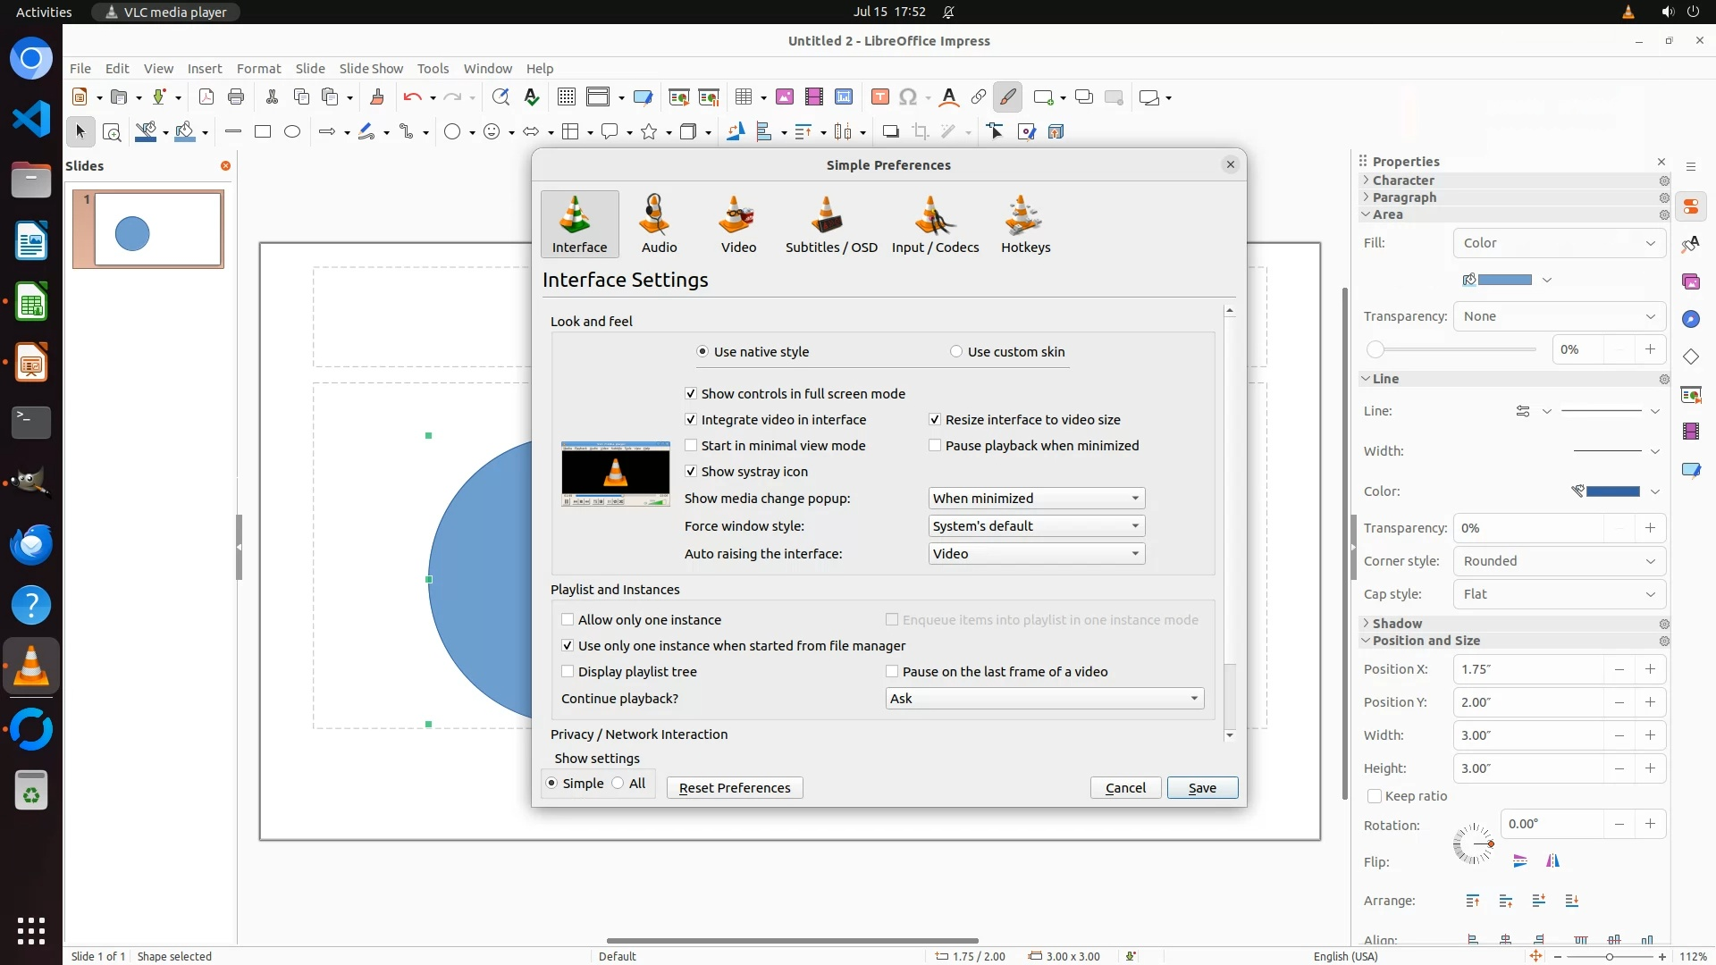
Task: Open Subtitles / OSD preferences category
Action: [x=830, y=224]
